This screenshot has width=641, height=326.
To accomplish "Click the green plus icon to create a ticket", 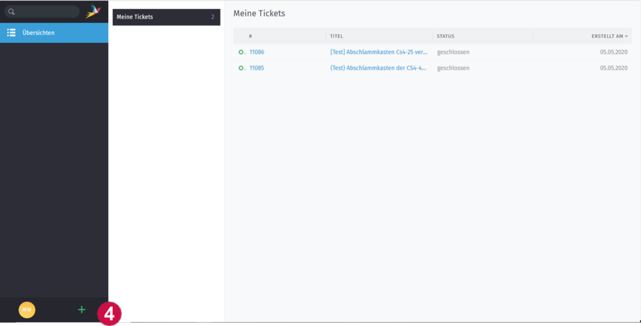I will (x=81, y=310).
